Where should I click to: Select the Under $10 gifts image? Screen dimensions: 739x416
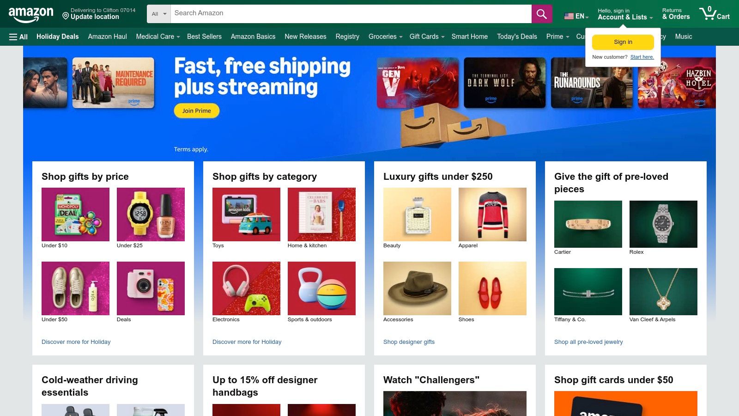[75, 214]
